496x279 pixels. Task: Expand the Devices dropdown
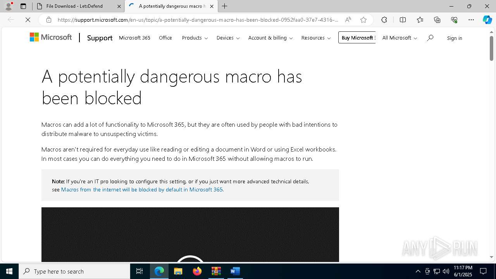tap(228, 38)
